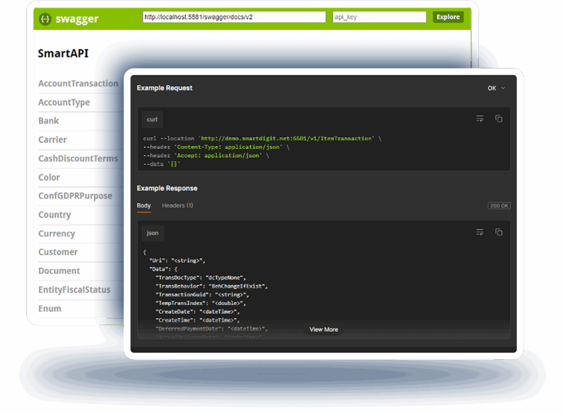The image size is (565, 414).
Task: Click the 'Content-Type: application/json' header text
Action: tap(228, 147)
